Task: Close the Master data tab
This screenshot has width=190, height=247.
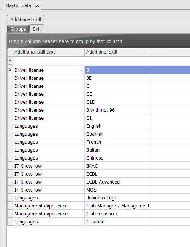Action: point(37,6)
